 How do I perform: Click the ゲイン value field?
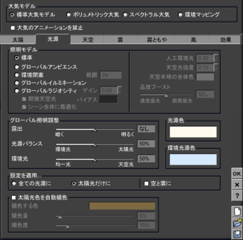[x=108, y=90]
